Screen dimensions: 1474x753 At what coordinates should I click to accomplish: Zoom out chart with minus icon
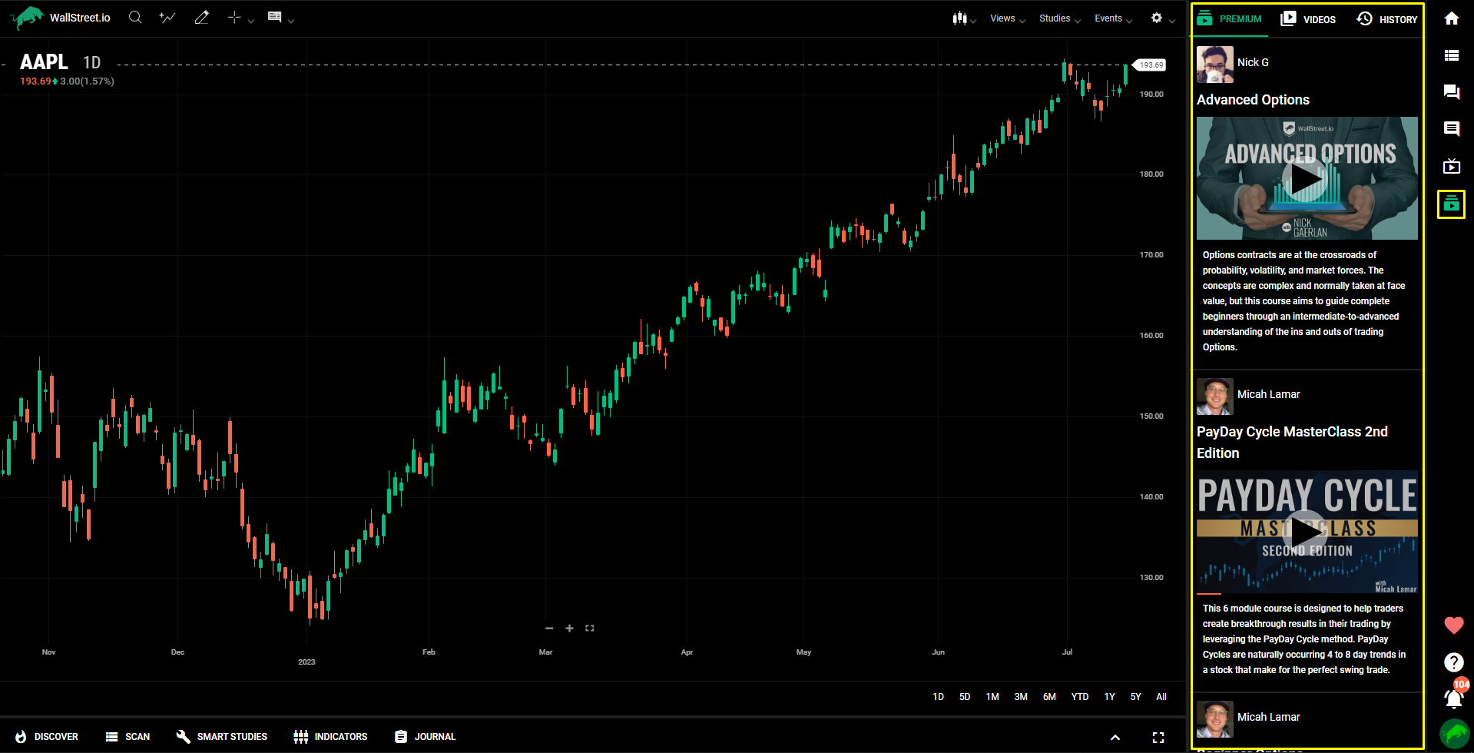click(x=549, y=629)
